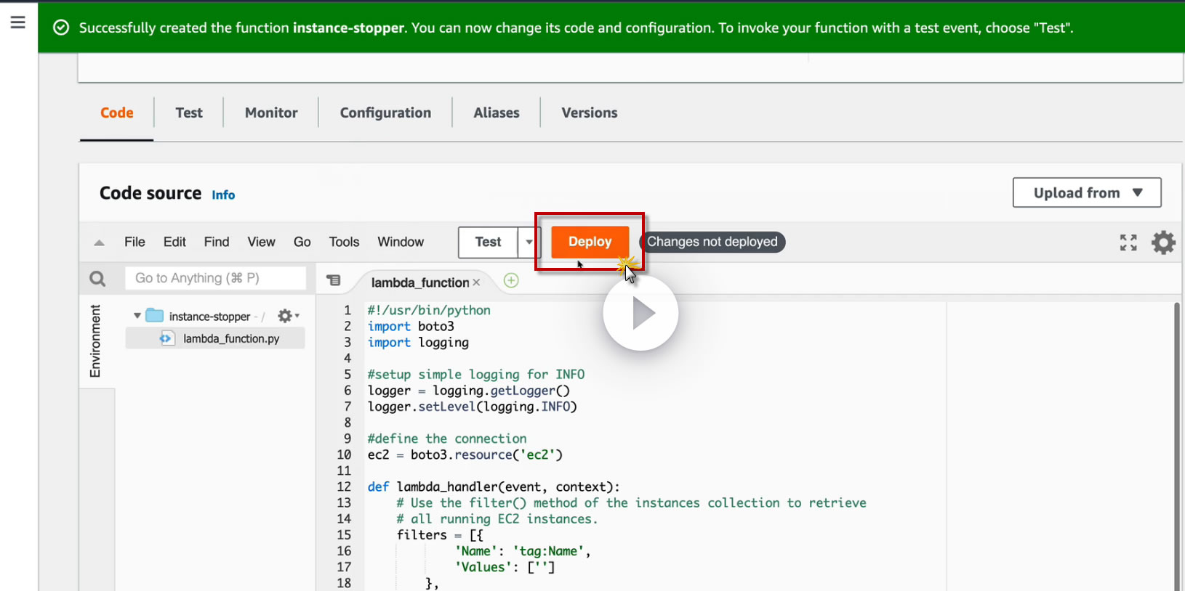Select lambda_function.py in file tree

pyautogui.click(x=230, y=338)
